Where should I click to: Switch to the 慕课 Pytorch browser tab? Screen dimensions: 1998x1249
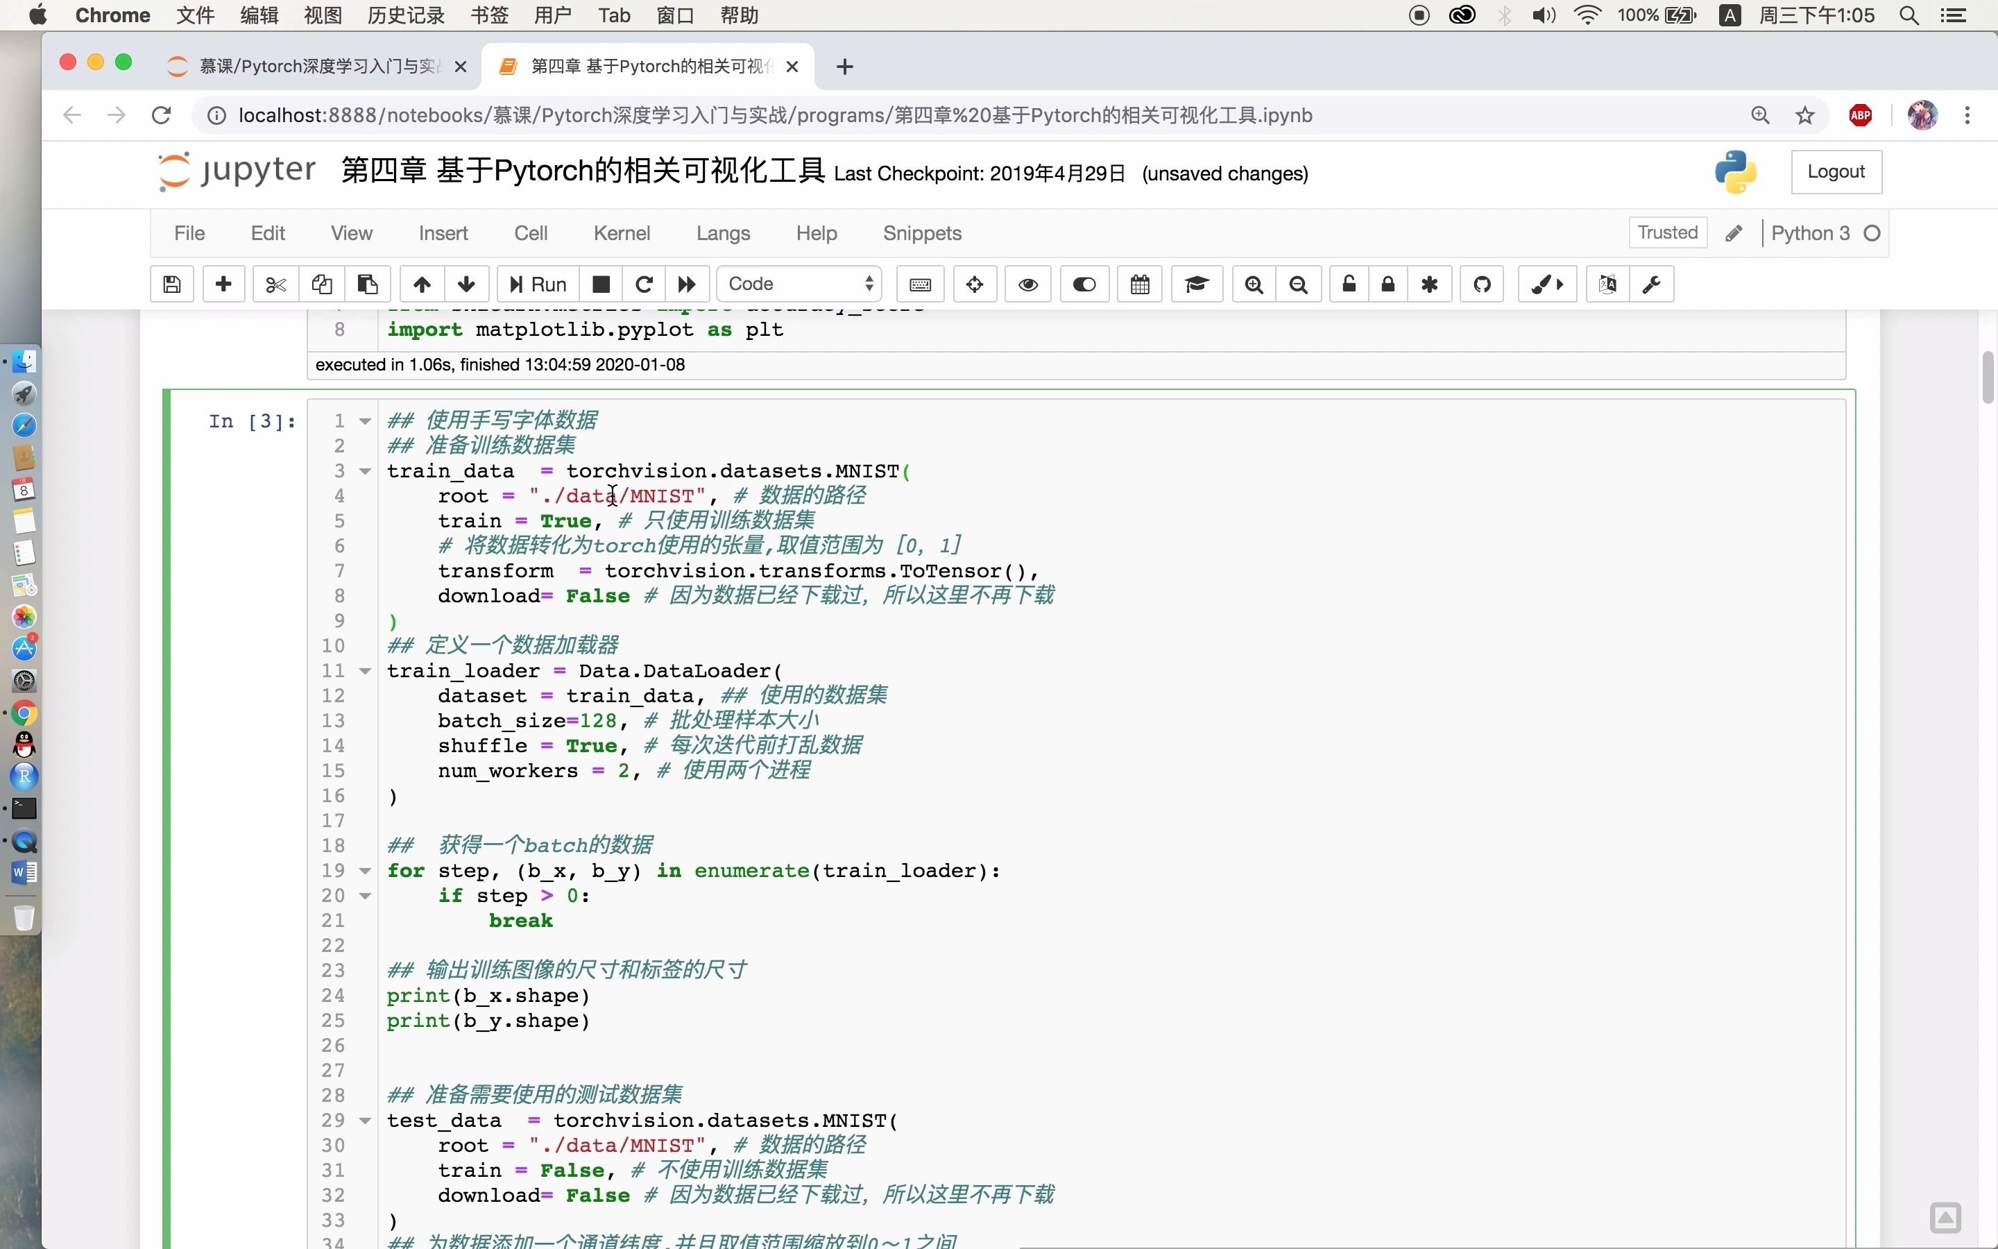pos(318,66)
